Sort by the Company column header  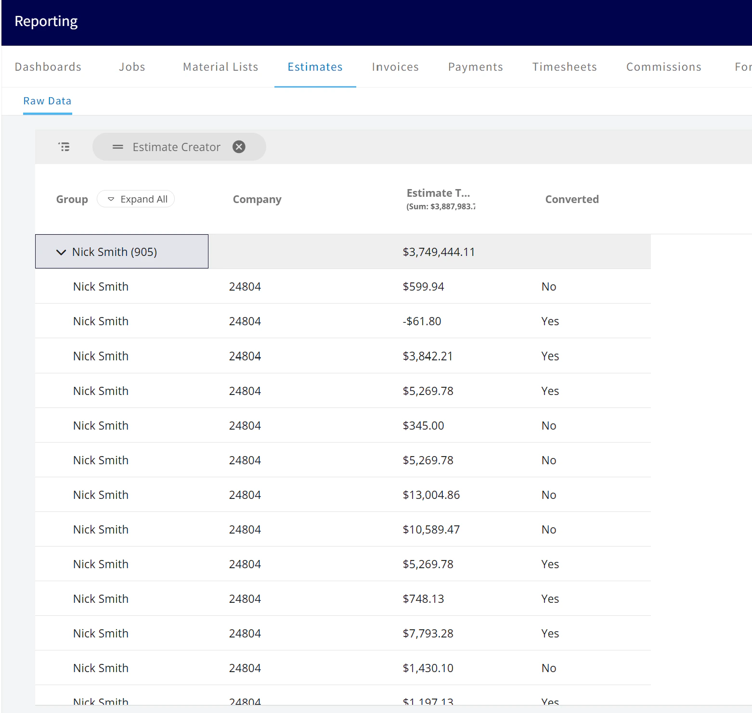pyautogui.click(x=257, y=199)
